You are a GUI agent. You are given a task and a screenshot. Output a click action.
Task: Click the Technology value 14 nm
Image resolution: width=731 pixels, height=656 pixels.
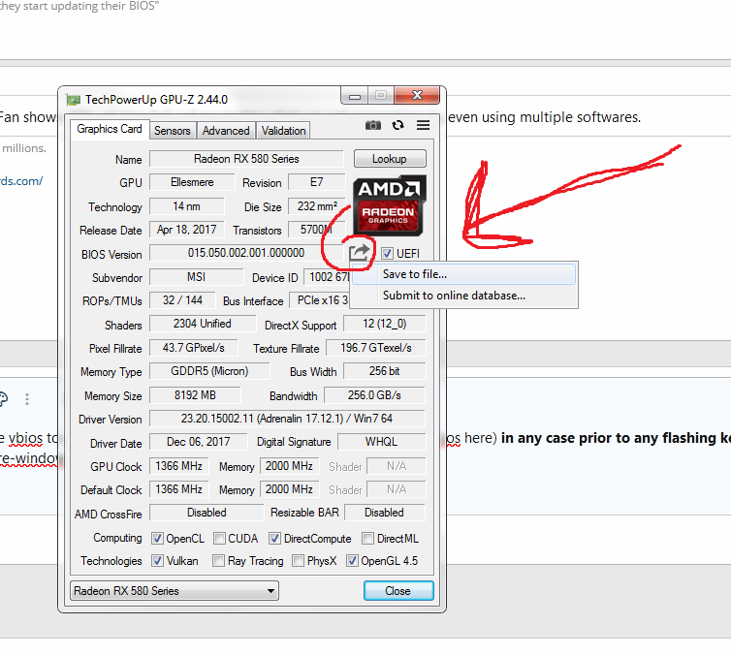pos(186,206)
